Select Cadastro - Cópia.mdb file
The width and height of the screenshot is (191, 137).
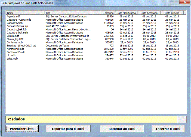[19, 20]
